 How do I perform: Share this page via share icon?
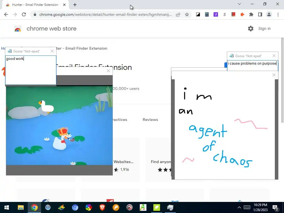coord(178,14)
